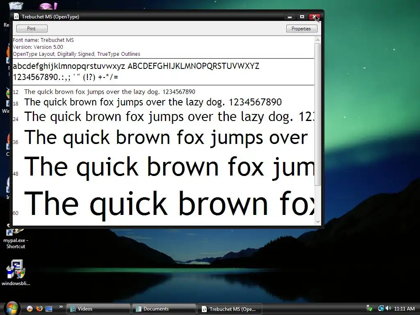Screen dimensions: 420x315
Task: Open the Windows Start orb
Action: [x=11, y=308]
